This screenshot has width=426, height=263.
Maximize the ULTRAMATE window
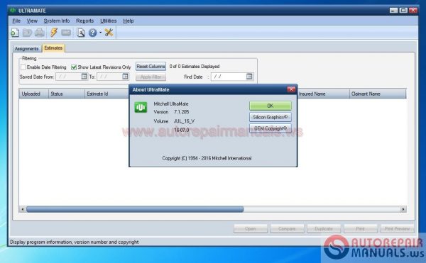(403, 11)
